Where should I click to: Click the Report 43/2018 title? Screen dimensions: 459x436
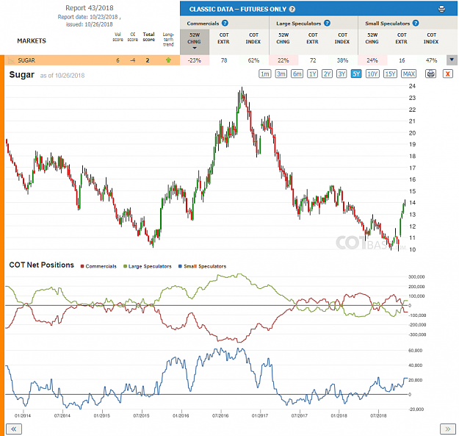pos(90,8)
